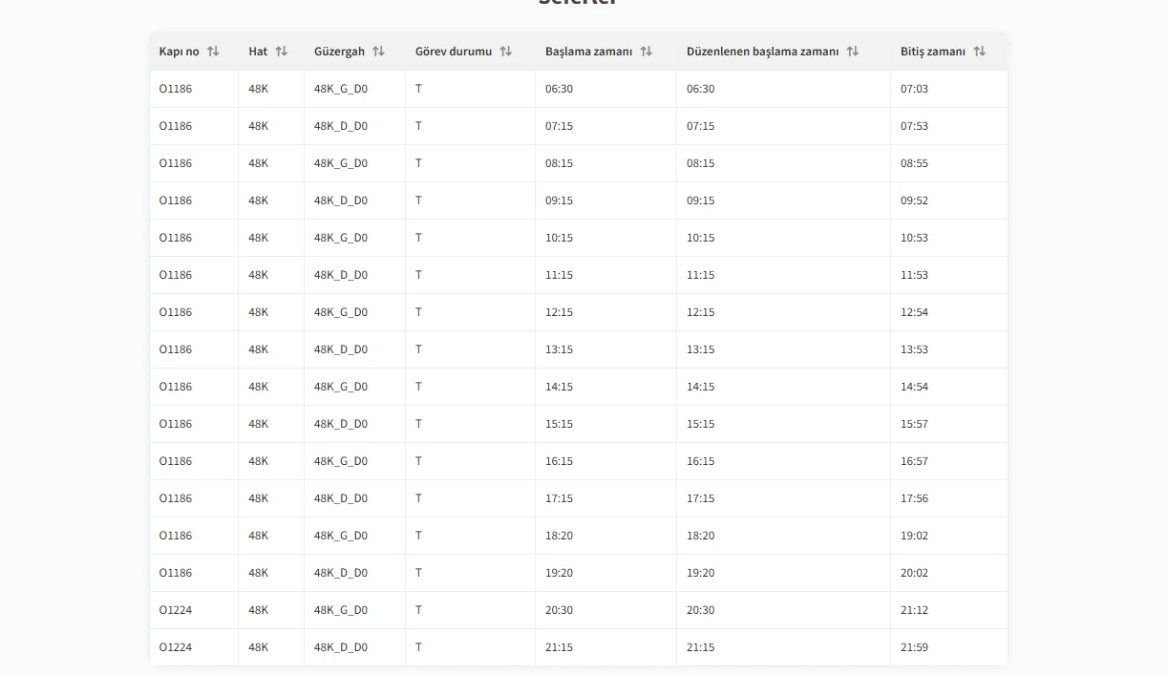Click the 20:02 end time cell
The height and width of the screenshot is (675, 1168).
tap(914, 573)
